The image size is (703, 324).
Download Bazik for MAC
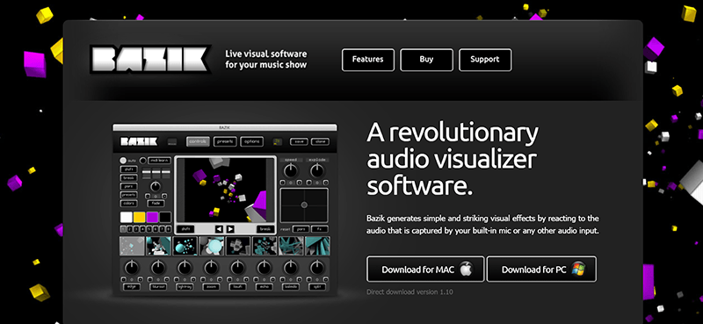(x=425, y=269)
